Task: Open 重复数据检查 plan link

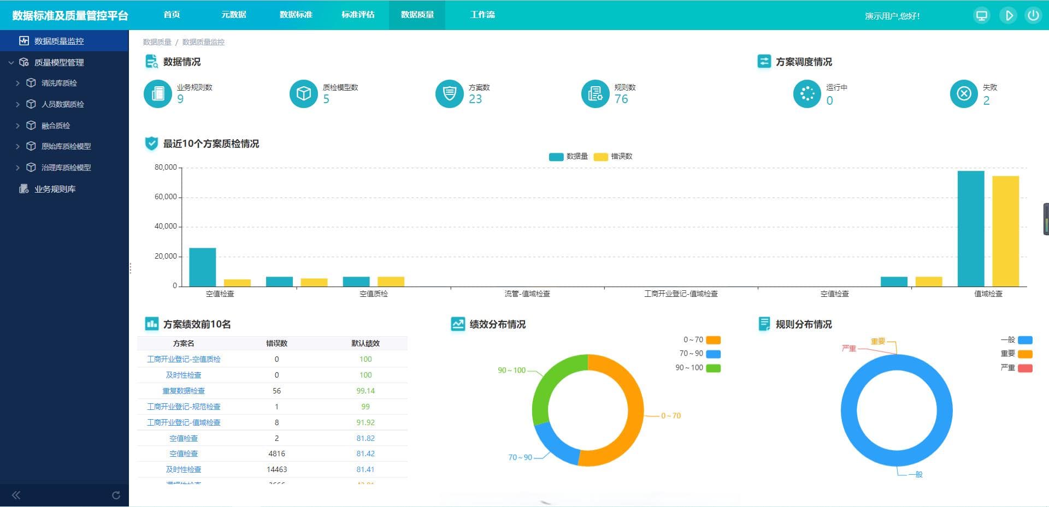Action: pos(184,391)
